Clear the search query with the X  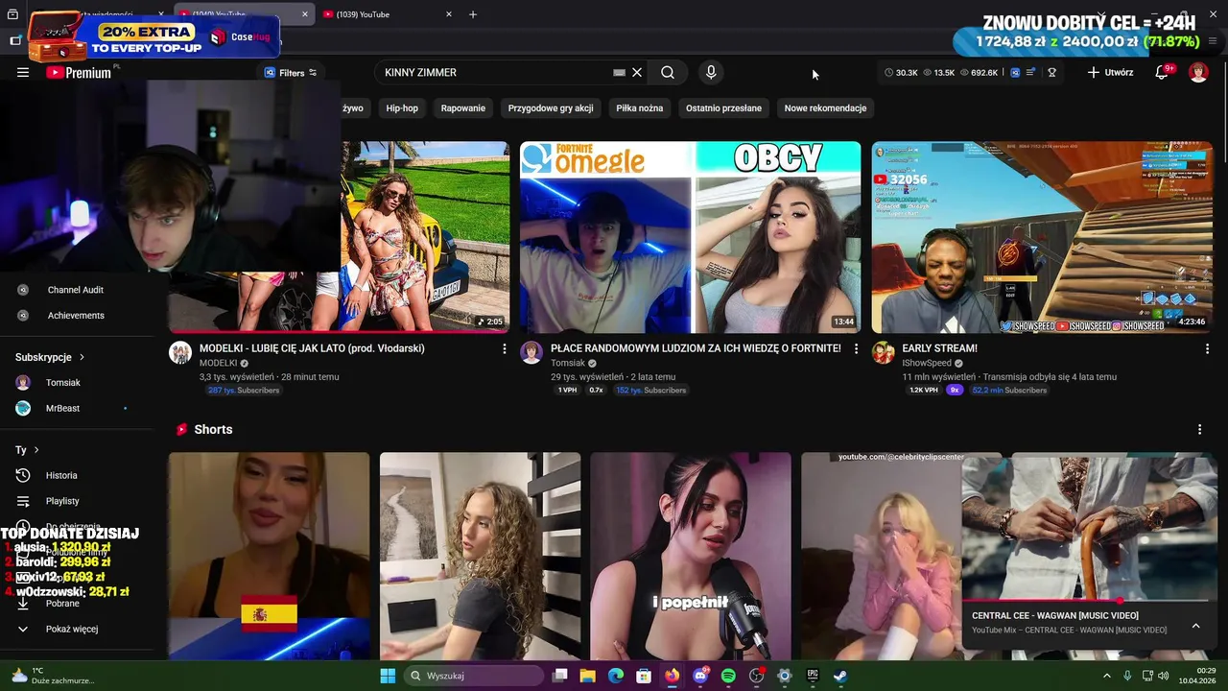(637, 72)
